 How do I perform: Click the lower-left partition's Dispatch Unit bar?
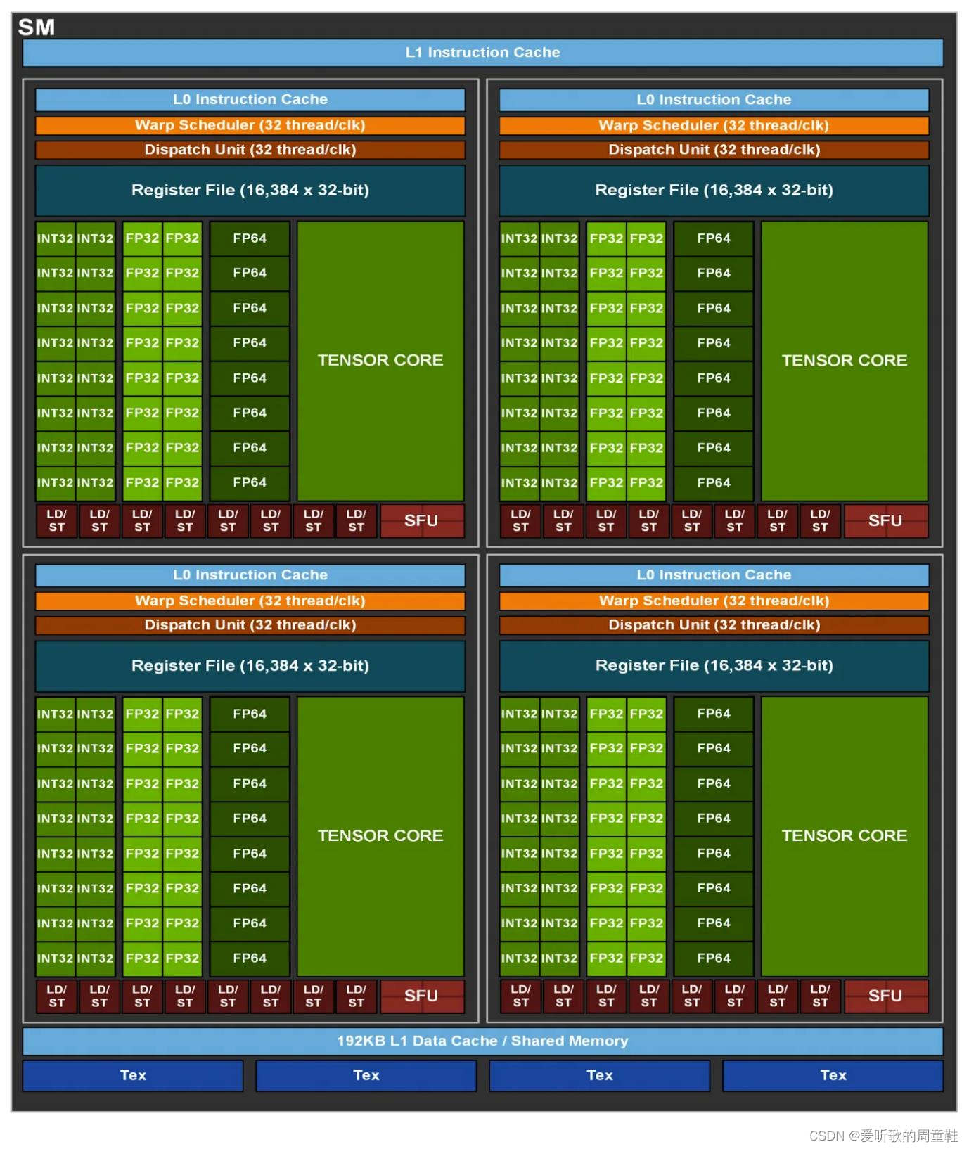(x=250, y=625)
